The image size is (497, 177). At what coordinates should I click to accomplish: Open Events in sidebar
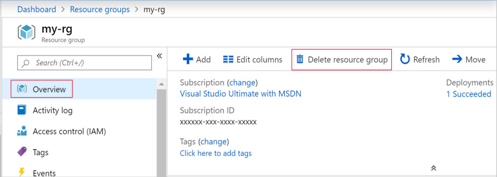tap(44, 173)
